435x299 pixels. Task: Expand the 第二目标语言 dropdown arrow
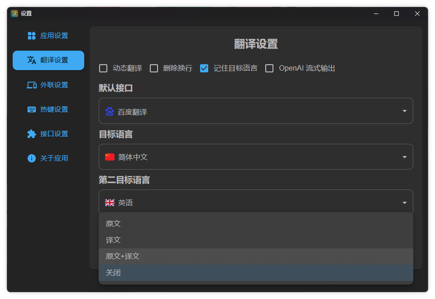click(405, 203)
